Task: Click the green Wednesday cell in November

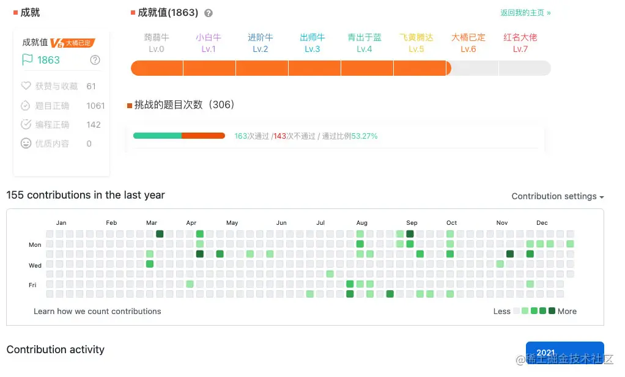Action: point(500,263)
